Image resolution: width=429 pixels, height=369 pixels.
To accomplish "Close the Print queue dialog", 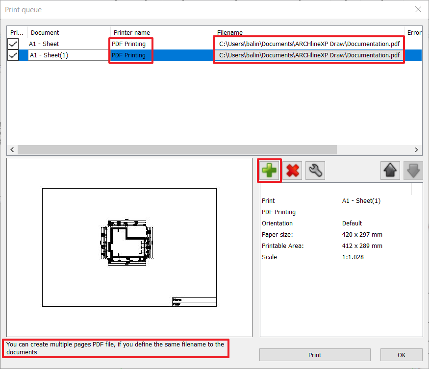I will pos(418,9).
